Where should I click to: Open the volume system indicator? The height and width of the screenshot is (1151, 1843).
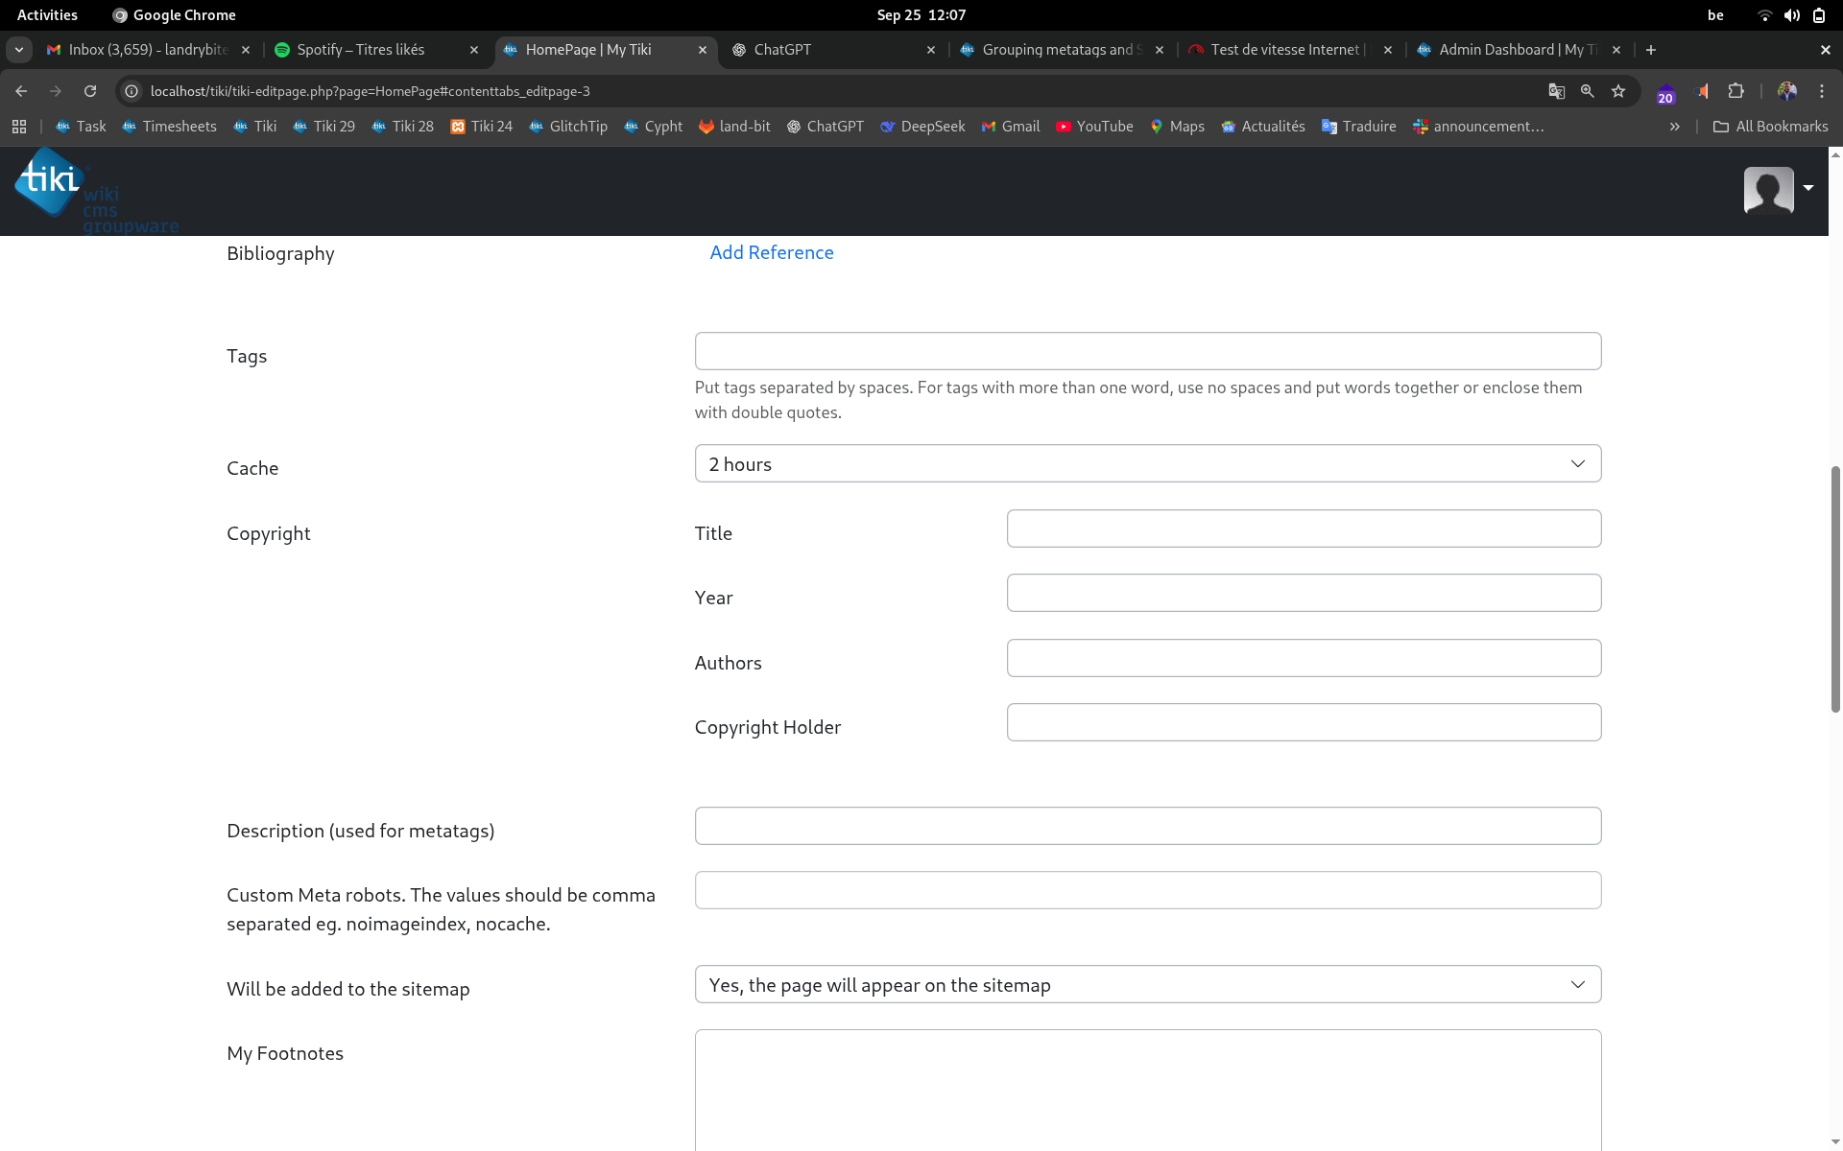click(x=1791, y=15)
